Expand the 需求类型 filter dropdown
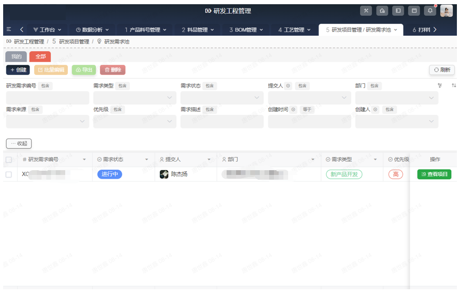This screenshot has width=459, height=294. [135, 97]
